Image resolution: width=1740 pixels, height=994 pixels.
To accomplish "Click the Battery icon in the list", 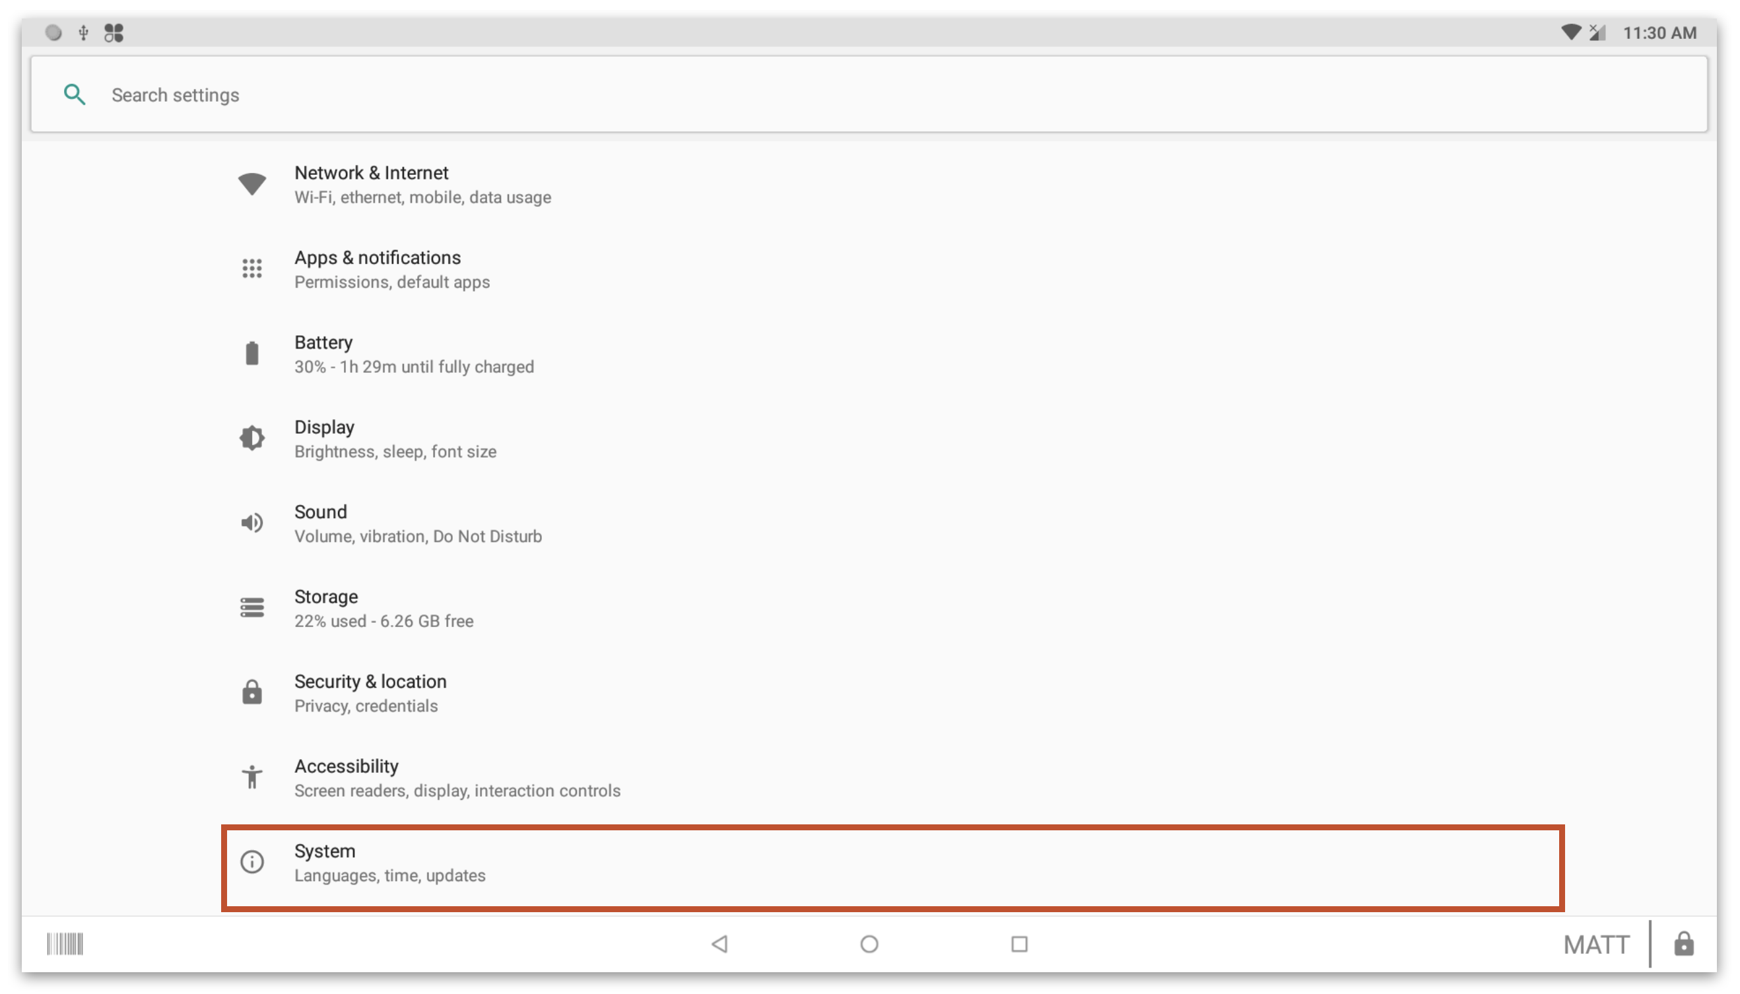I will pyautogui.click(x=252, y=353).
